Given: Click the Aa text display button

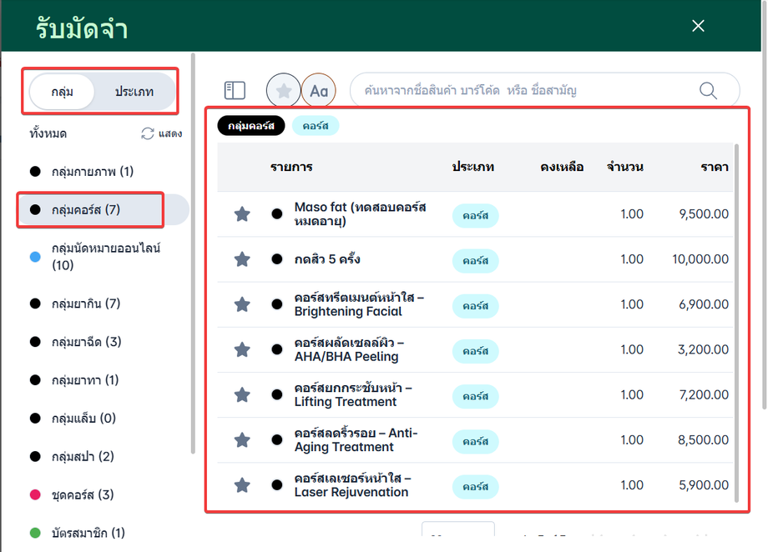Looking at the screenshot, I should point(318,91).
